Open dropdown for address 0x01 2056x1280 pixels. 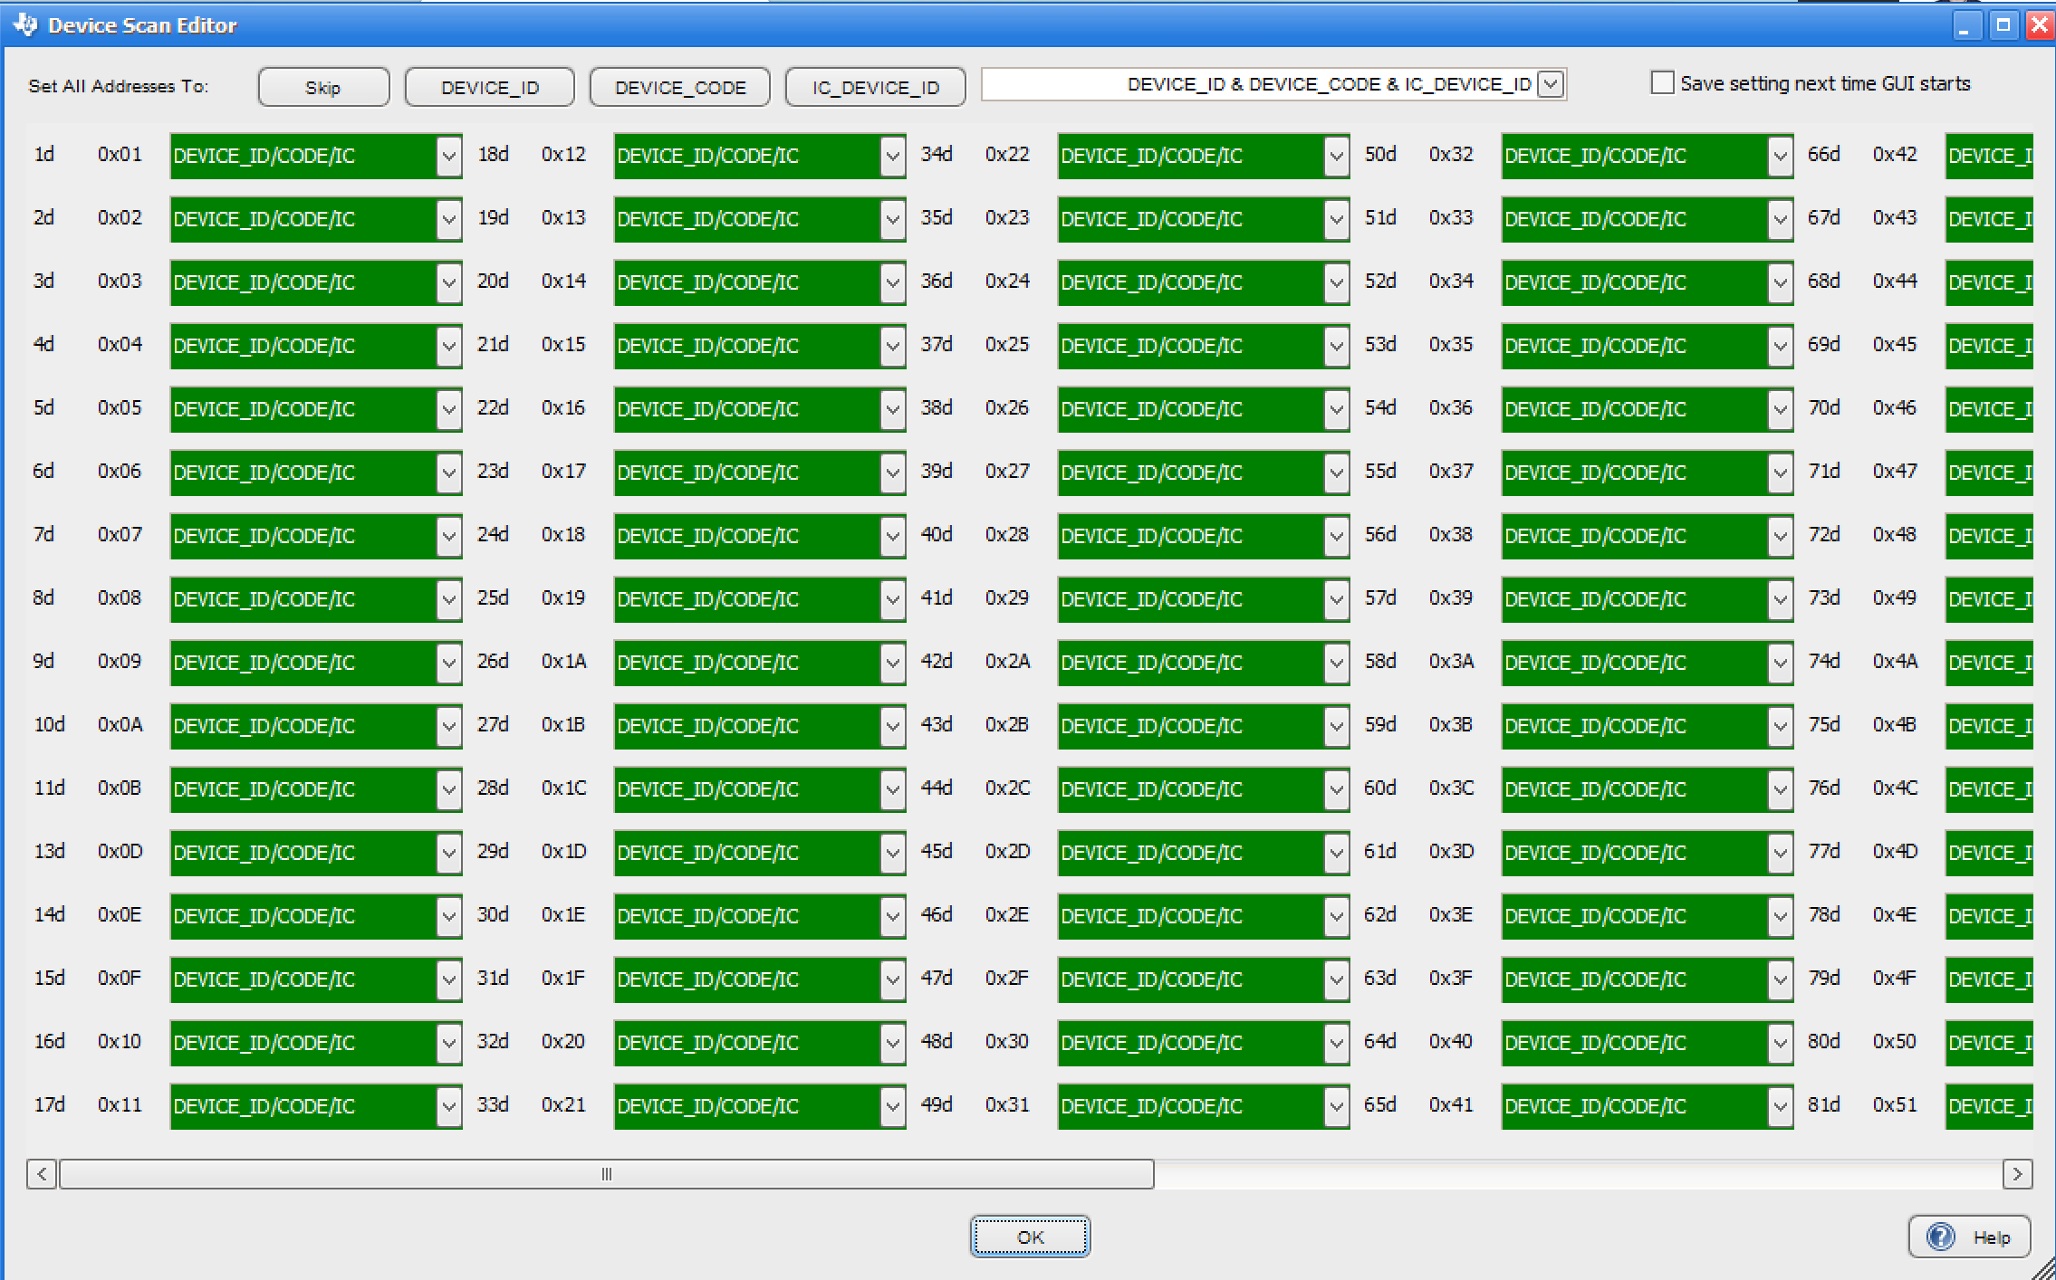[449, 156]
